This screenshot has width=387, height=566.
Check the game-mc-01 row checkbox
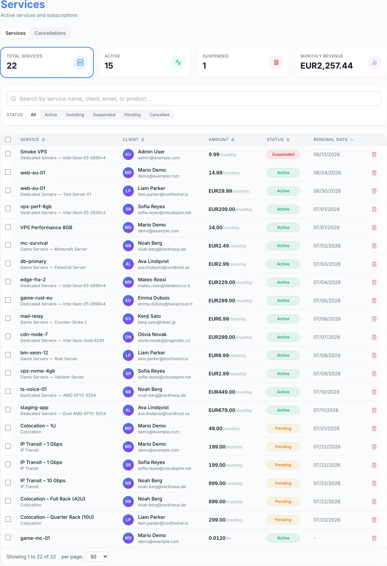(x=8, y=537)
